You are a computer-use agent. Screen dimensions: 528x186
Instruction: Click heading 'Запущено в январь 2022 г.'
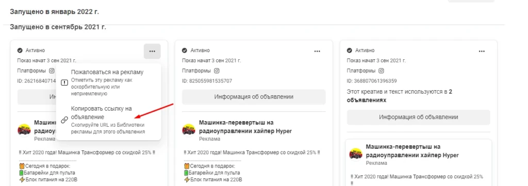coord(55,12)
